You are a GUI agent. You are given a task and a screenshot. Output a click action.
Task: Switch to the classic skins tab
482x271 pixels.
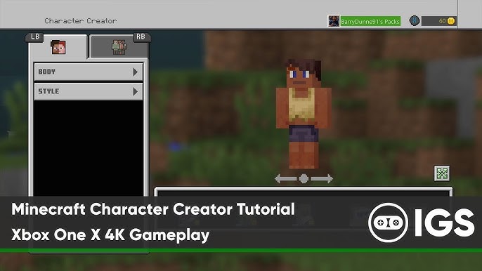[x=119, y=47]
